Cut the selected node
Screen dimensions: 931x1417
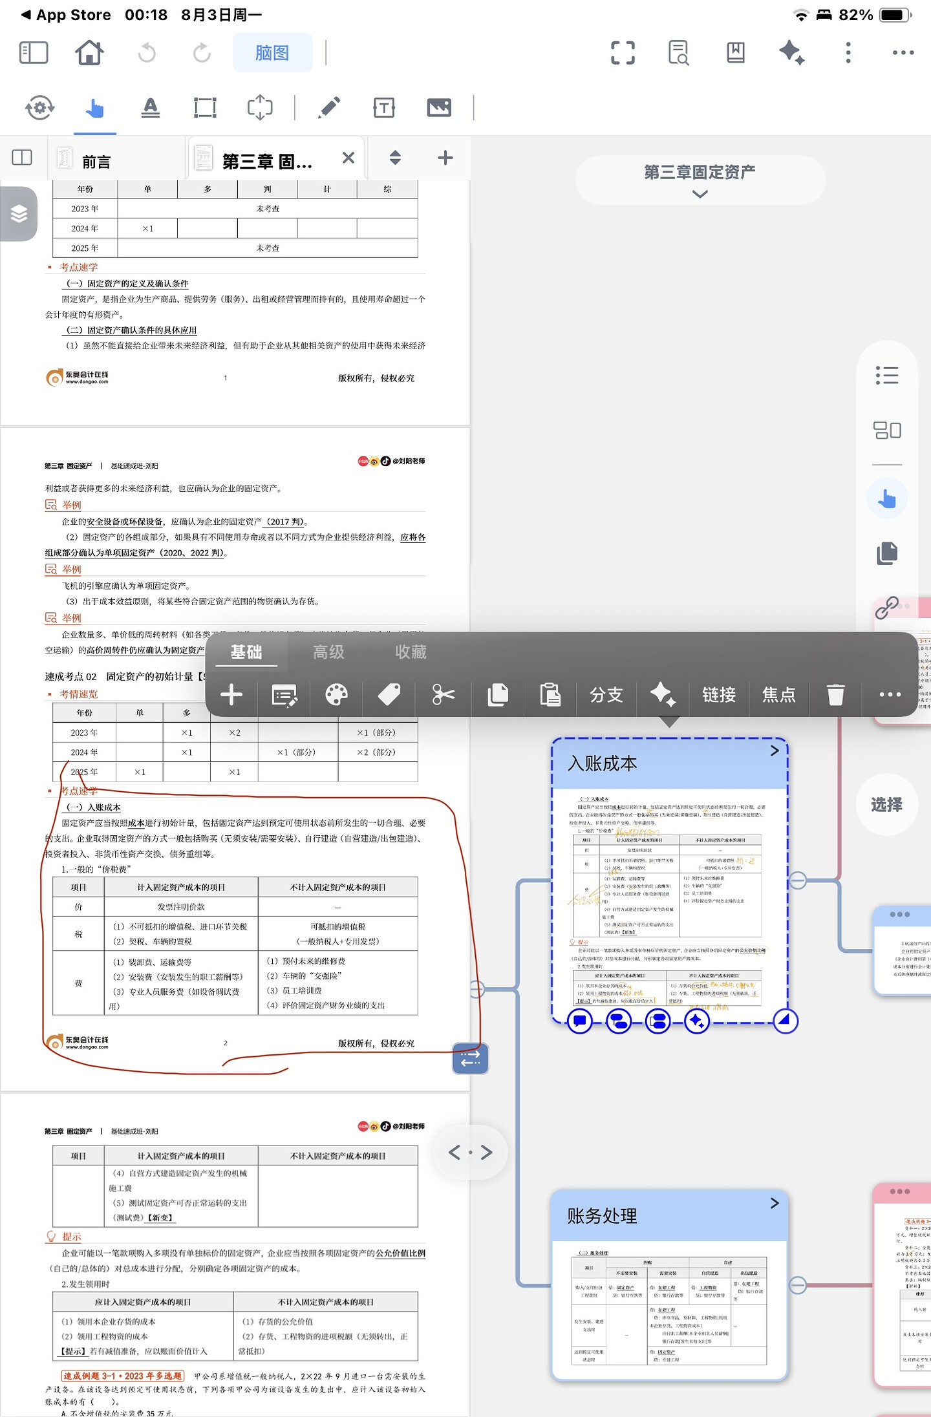click(444, 696)
